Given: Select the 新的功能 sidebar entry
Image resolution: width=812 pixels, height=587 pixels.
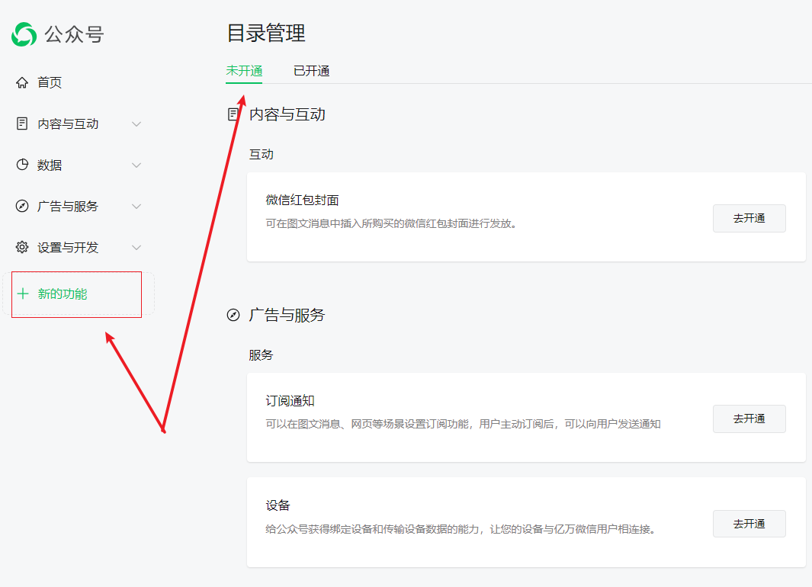Looking at the screenshot, I should click(x=63, y=293).
